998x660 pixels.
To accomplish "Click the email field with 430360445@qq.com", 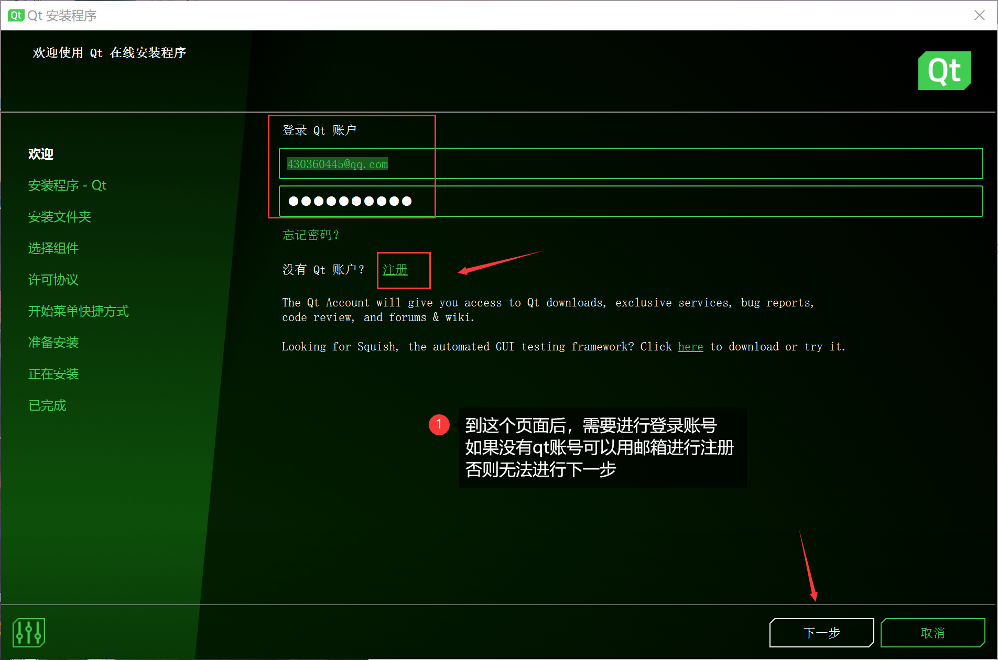I will click(631, 164).
